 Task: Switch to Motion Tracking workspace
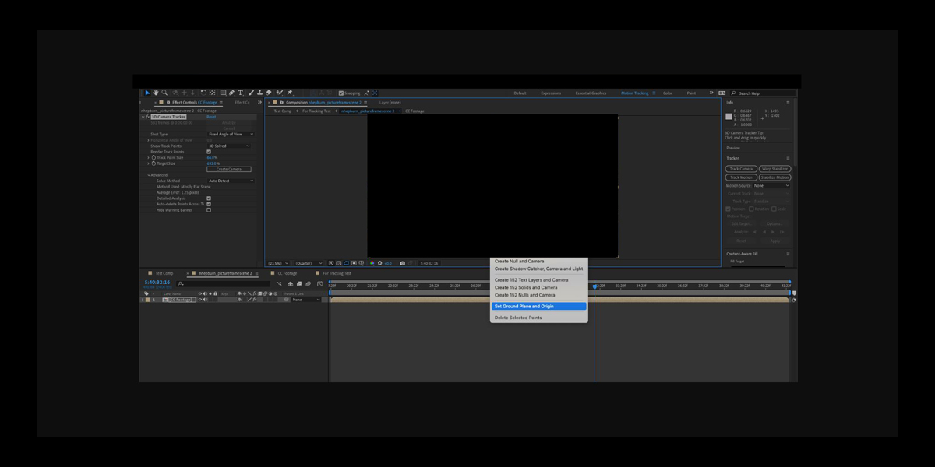(634, 93)
